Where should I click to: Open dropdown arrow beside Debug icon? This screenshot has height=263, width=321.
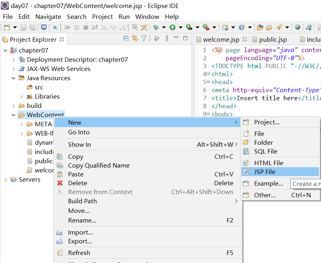(x=164, y=27)
